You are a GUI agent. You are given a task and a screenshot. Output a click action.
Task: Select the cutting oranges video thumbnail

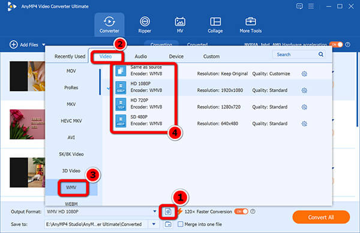point(28,76)
